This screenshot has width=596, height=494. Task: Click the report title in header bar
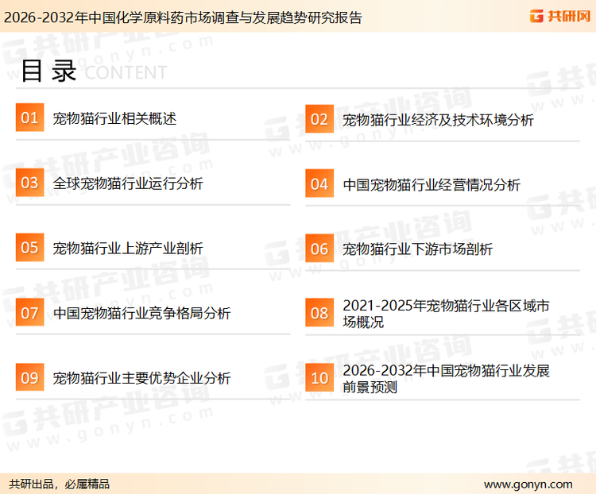(183, 17)
